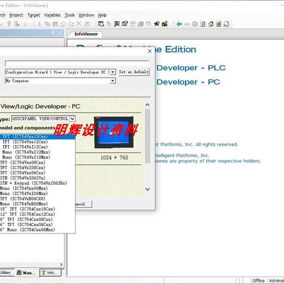This screenshot has width=284, height=284.
Task: Select TFT (IC754VxI12Cxx) in model list
Action: tap(37, 147)
